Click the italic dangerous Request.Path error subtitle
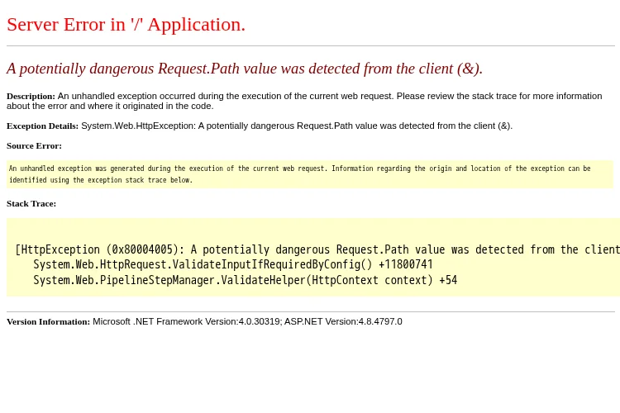 pyautogui.click(x=245, y=69)
